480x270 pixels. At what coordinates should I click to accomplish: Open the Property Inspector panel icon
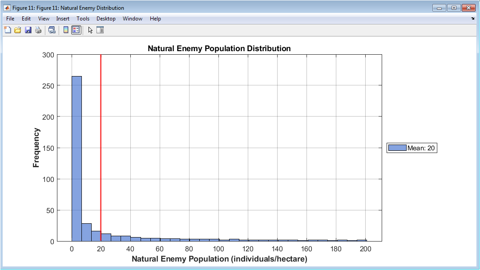(100, 30)
